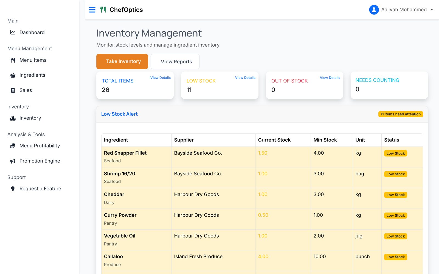Click the Callaloo ingredient name
The height and width of the screenshot is (274, 439).
pyautogui.click(x=113, y=257)
